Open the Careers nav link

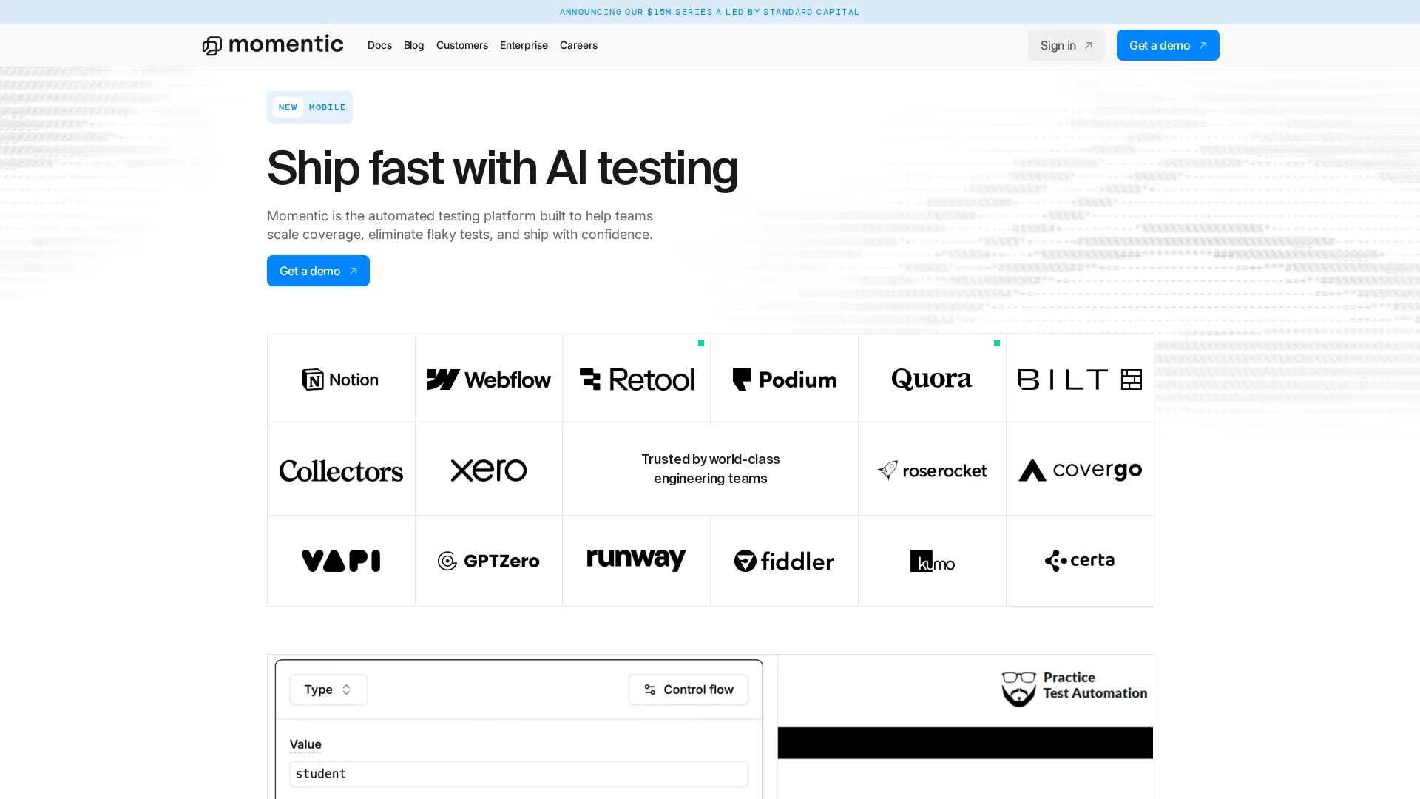click(x=578, y=45)
